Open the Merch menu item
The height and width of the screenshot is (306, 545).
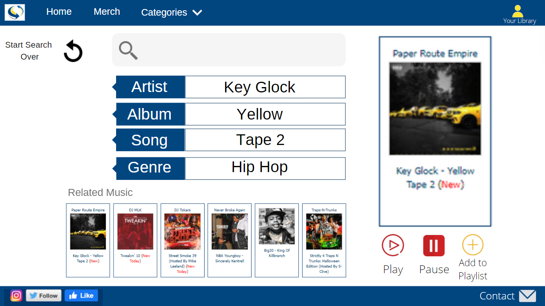point(107,12)
